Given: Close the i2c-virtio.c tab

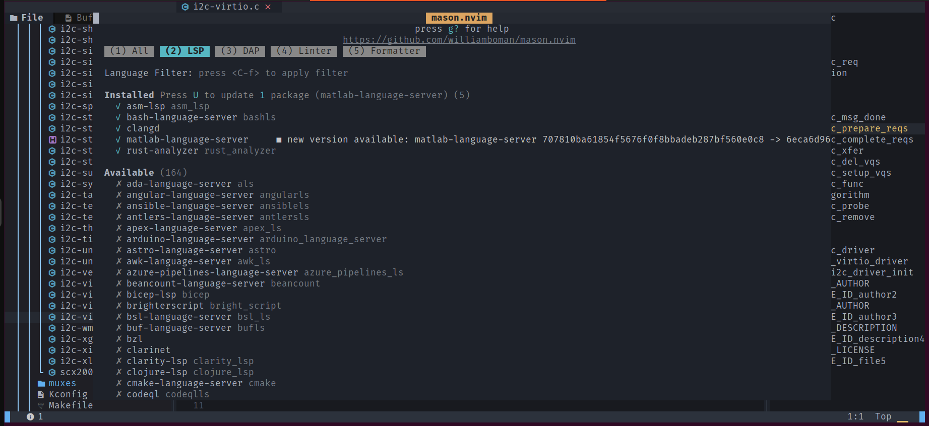Looking at the screenshot, I should (268, 7).
